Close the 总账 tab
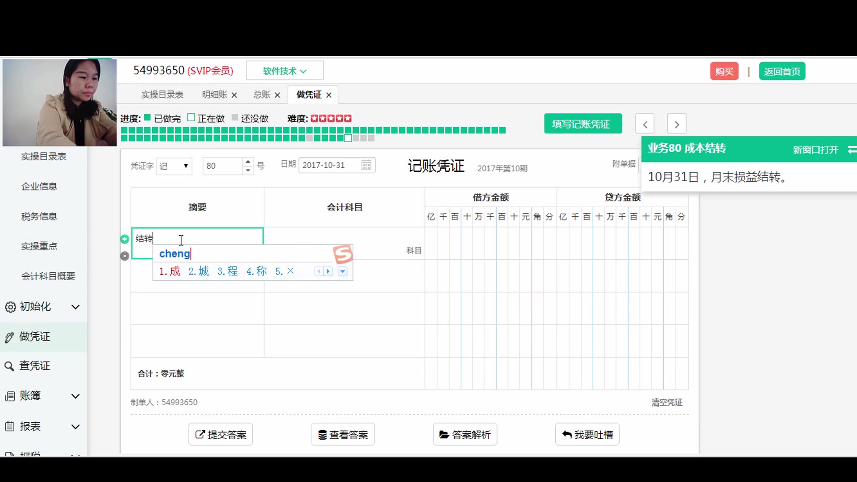The image size is (857, 482). coord(277,95)
